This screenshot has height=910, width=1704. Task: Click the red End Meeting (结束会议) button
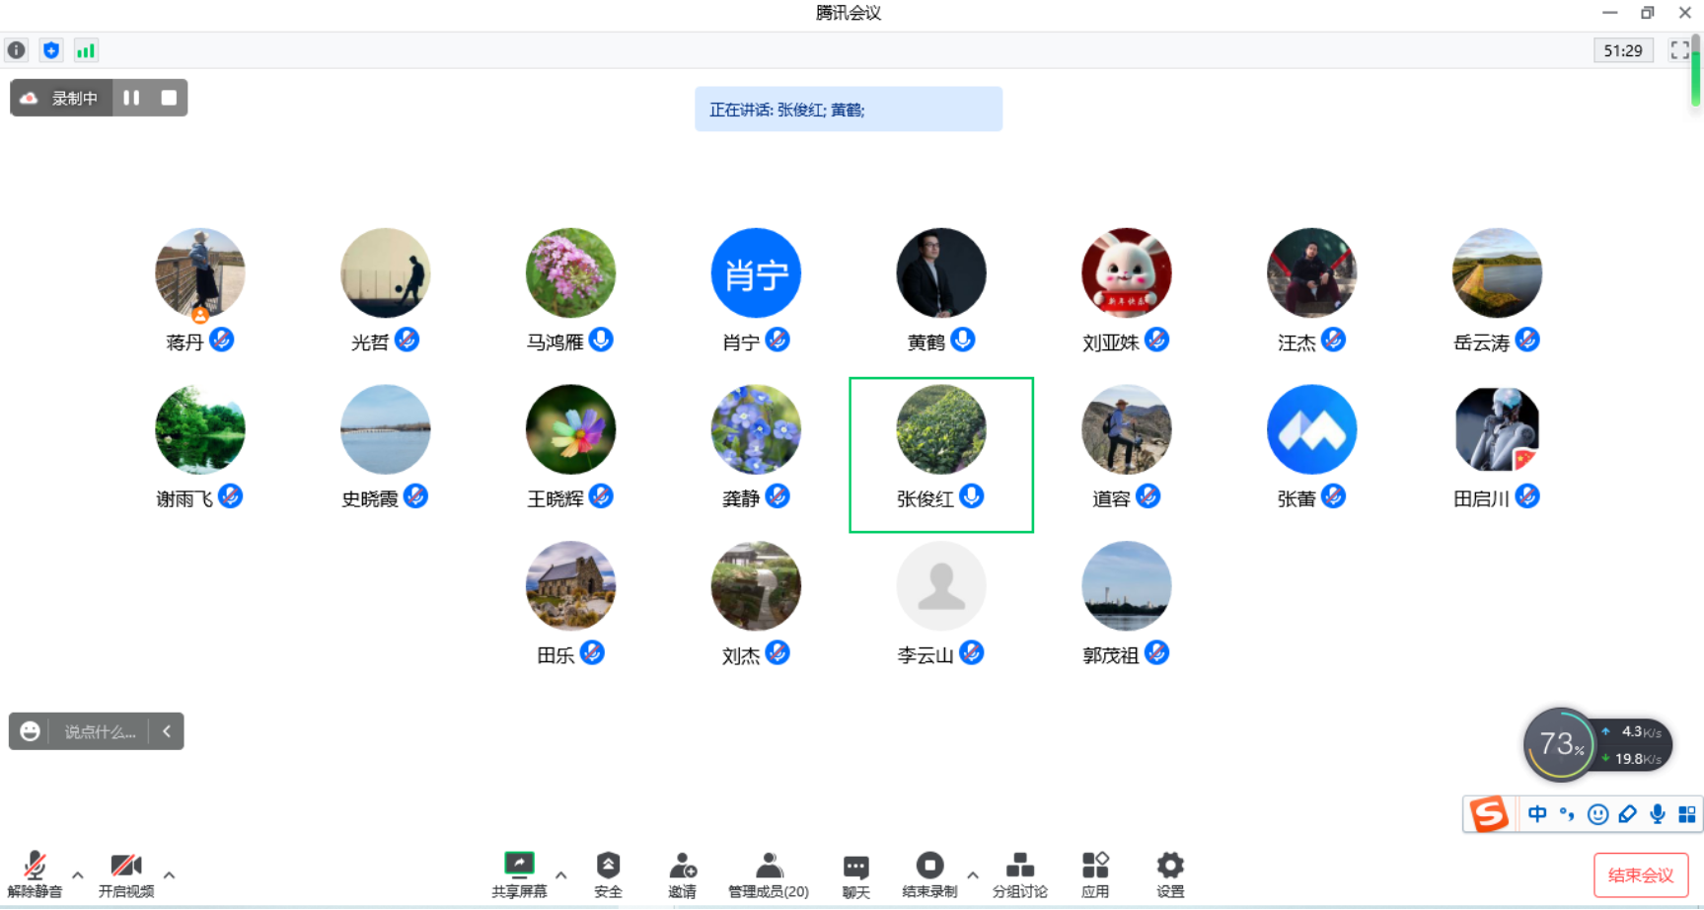click(1640, 874)
